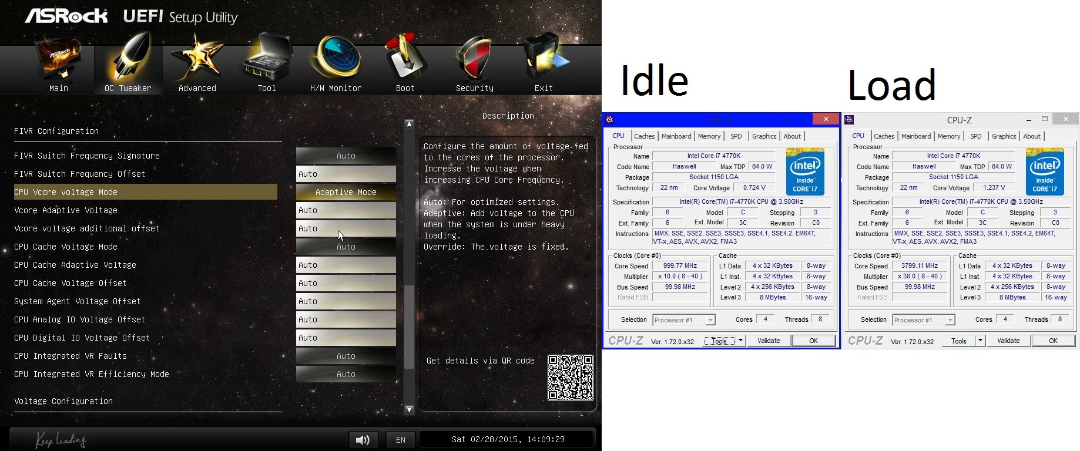Open CPU Integrated VR Efficiency Mode dropdown

346,374
